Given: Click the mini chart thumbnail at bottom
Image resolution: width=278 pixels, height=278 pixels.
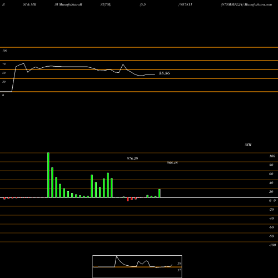Looking at the screenshot, I should [137, 266].
